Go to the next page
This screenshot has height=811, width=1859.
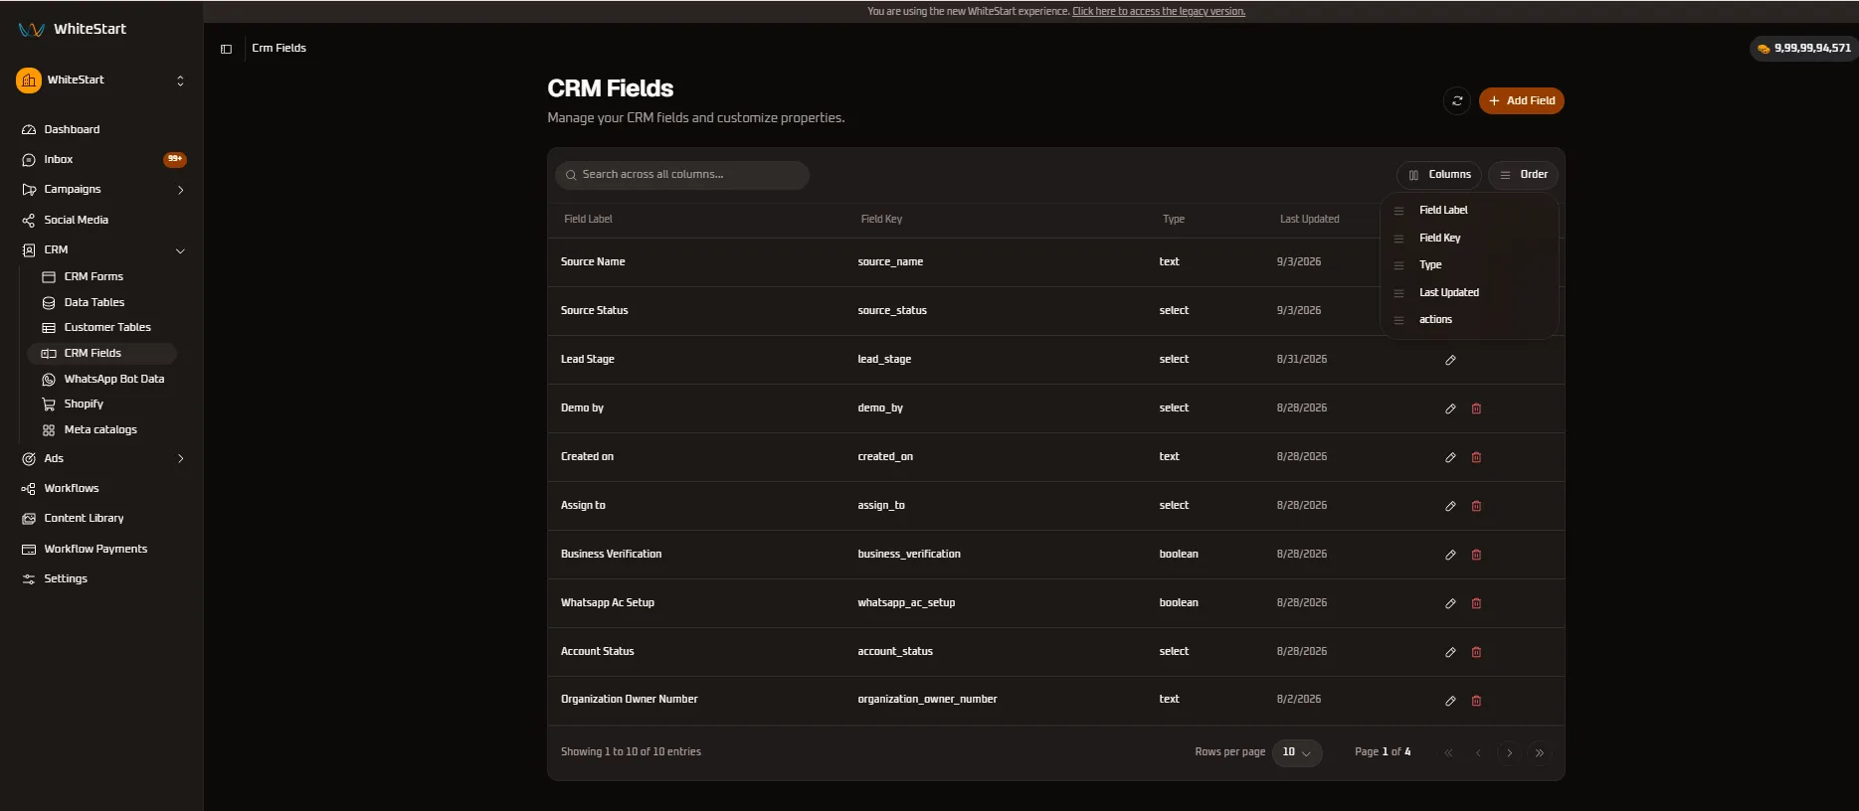[1509, 752]
